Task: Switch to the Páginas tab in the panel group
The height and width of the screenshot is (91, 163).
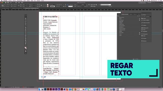Action: click(131, 14)
